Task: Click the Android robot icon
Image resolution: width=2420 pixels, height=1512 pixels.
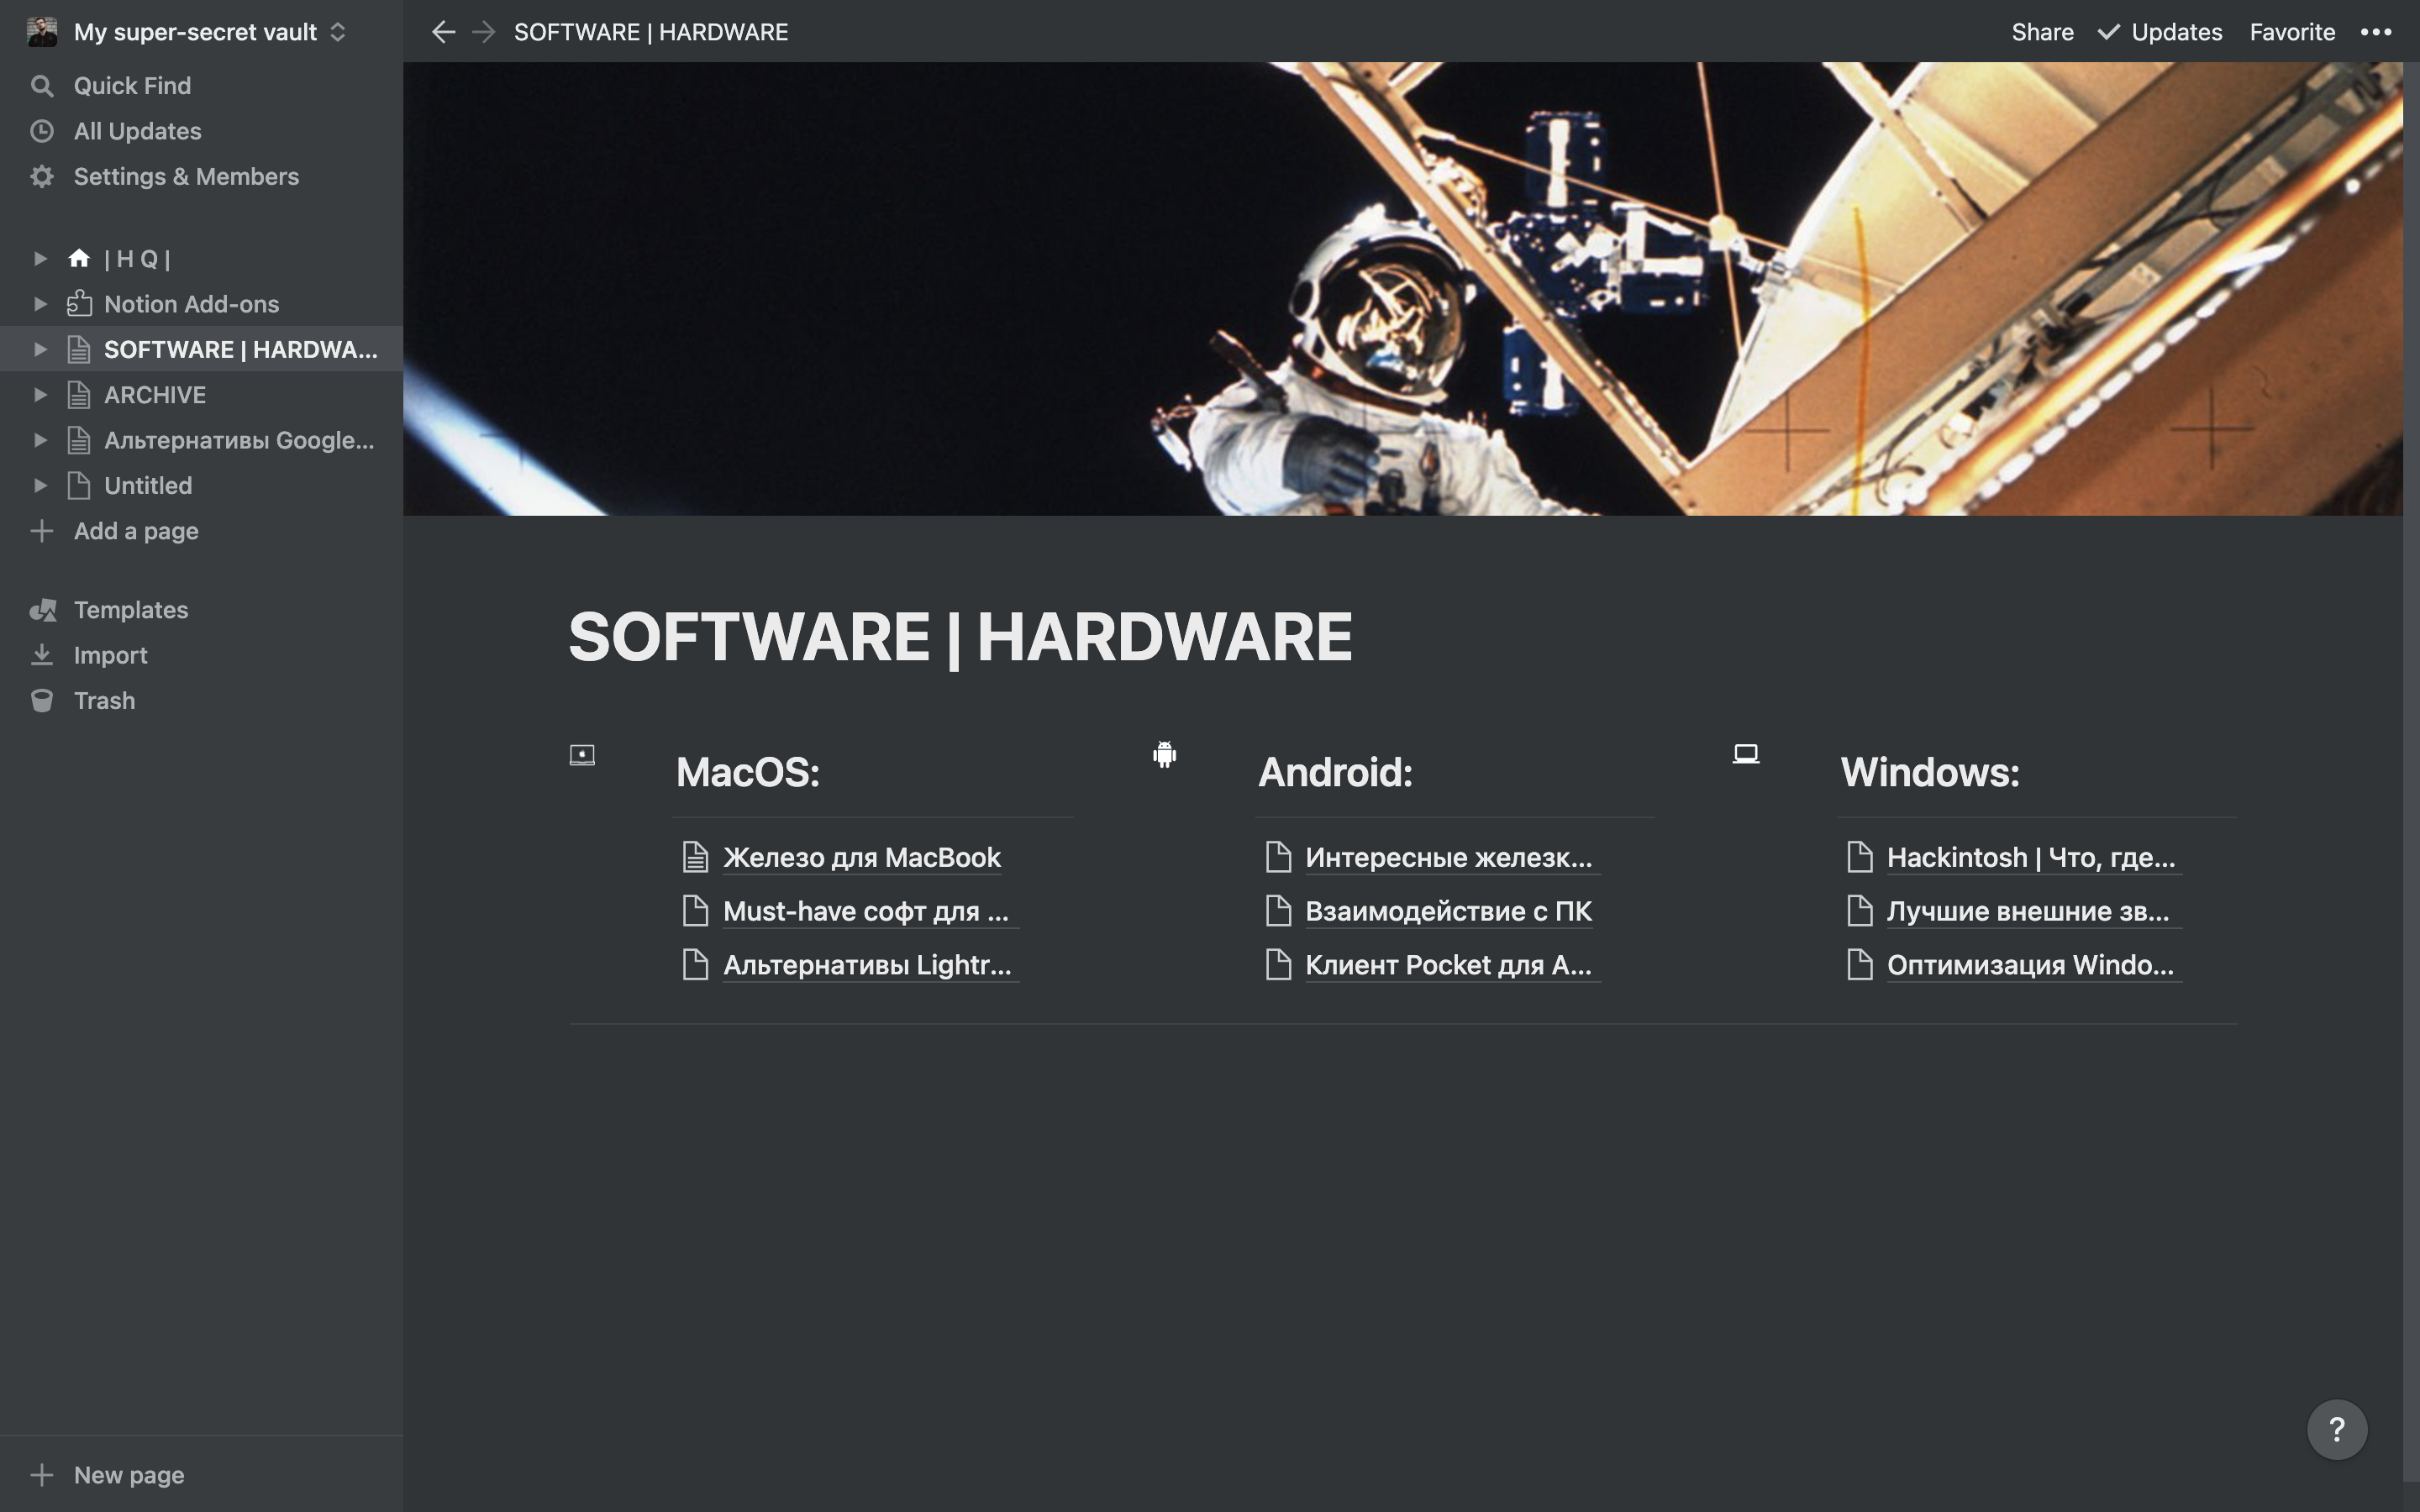Action: (x=1164, y=754)
